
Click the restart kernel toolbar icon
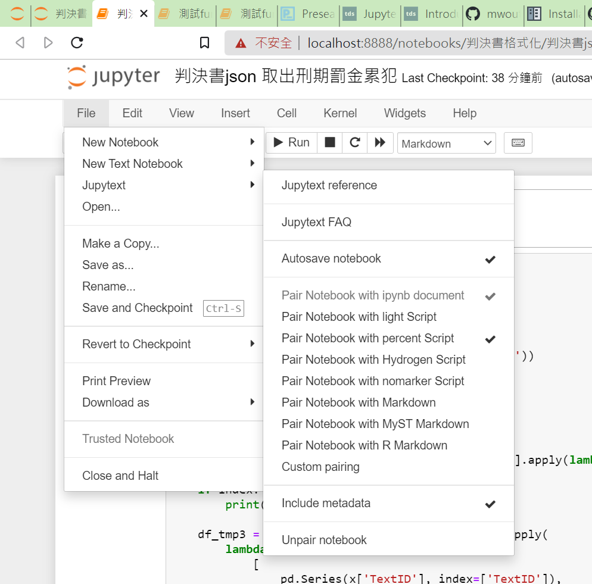pos(355,142)
